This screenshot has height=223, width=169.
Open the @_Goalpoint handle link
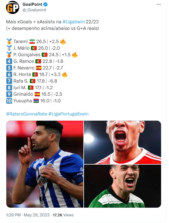point(35,10)
